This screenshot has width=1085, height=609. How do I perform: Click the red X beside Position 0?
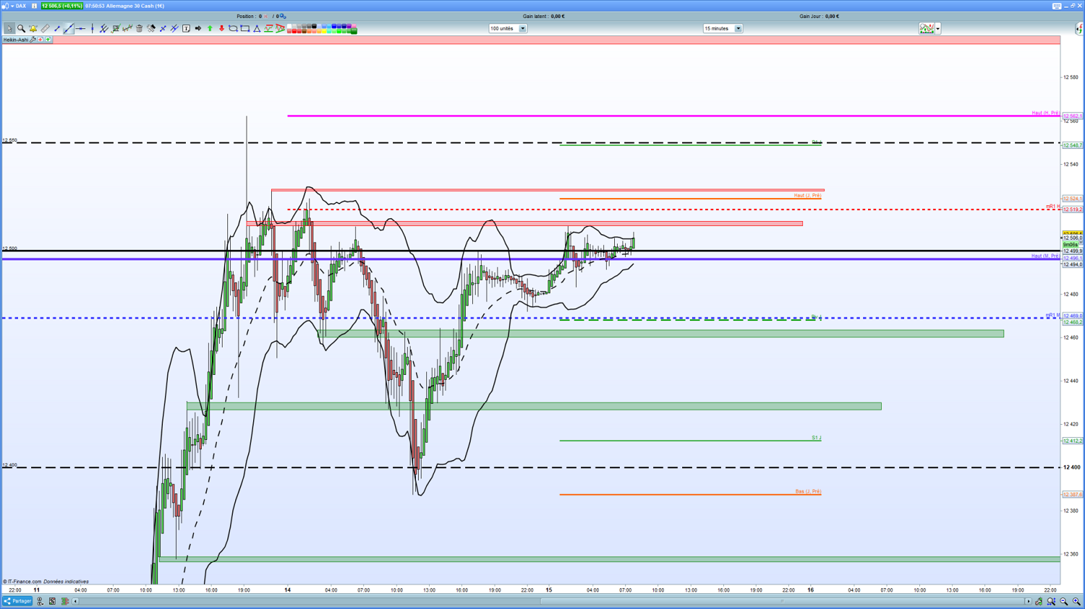coord(266,16)
